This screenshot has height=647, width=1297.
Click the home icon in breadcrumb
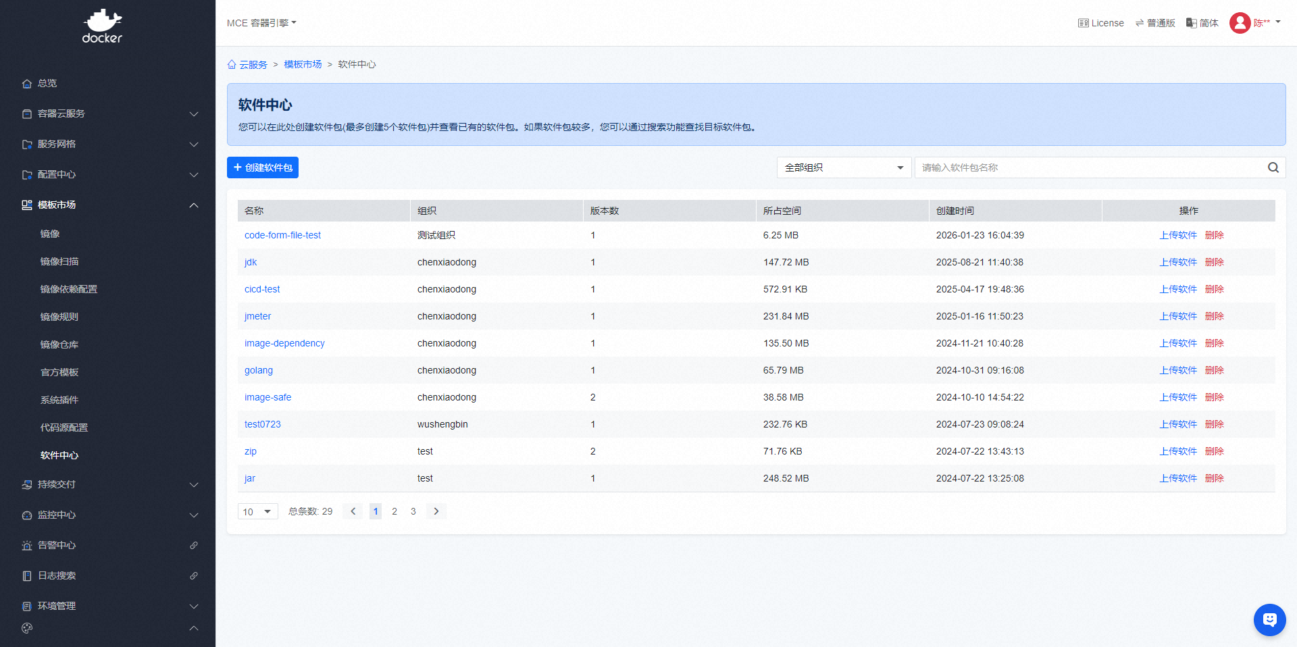[232, 65]
